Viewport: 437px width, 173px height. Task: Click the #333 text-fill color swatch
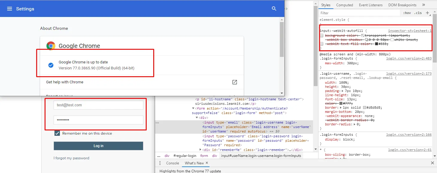coord(377,44)
